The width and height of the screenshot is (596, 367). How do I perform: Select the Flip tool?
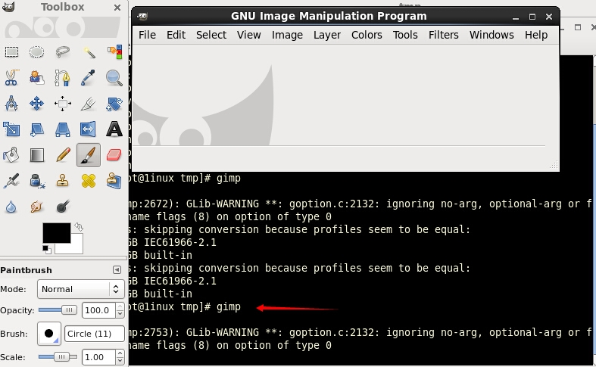pyautogui.click(x=89, y=129)
